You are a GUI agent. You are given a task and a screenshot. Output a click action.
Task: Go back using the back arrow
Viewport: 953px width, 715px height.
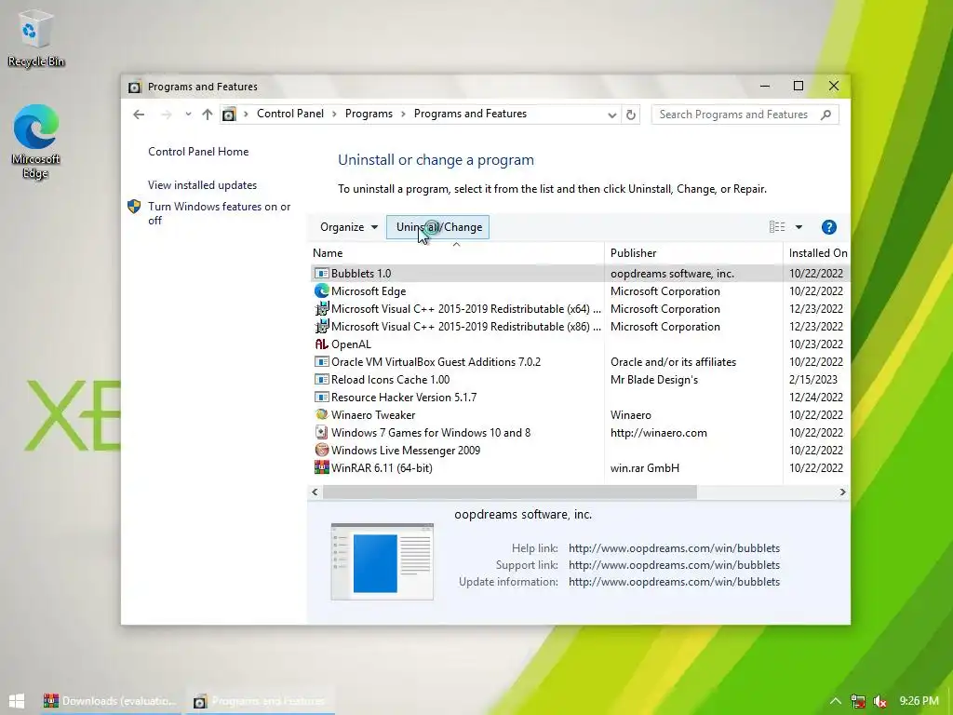pos(139,115)
